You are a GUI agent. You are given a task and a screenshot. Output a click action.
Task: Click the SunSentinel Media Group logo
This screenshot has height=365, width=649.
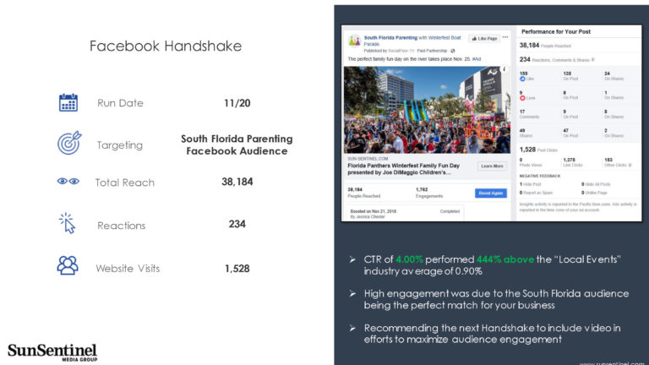pyautogui.click(x=52, y=352)
